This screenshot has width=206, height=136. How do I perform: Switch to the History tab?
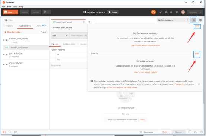point(9,26)
